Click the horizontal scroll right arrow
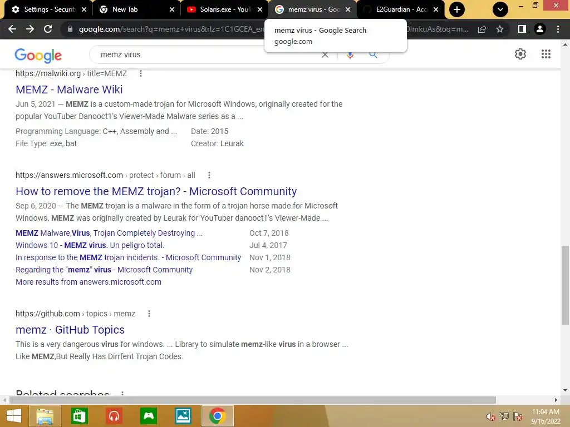Screen dimensions: 570x427 click(556, 400)
